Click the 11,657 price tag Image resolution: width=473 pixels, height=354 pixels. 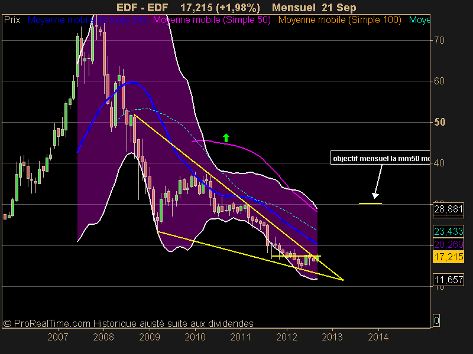[449, 280]
